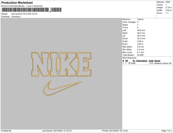Click the 'Page 1 of 1' footer

pos(166,131)
